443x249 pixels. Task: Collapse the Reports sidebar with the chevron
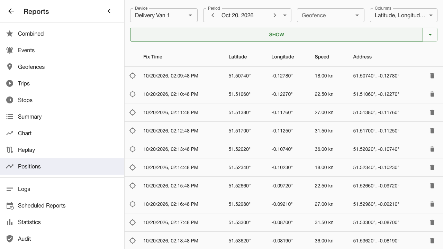109,11
